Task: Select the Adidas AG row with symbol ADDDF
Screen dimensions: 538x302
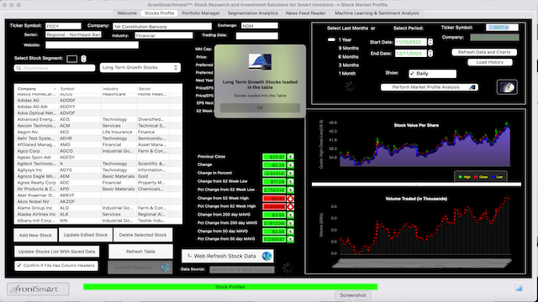Action: tap(98, 101)
